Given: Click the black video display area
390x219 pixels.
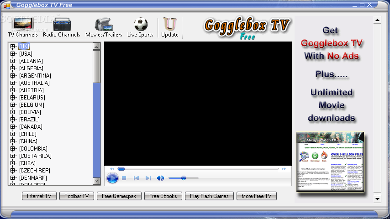Looking at the screenshot, I should (198, 104).
